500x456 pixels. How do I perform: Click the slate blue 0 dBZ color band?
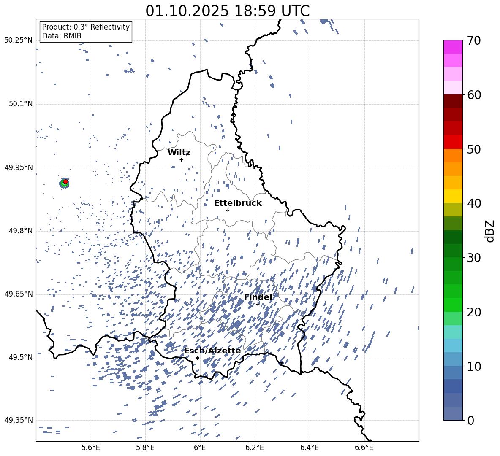(453, 413)
